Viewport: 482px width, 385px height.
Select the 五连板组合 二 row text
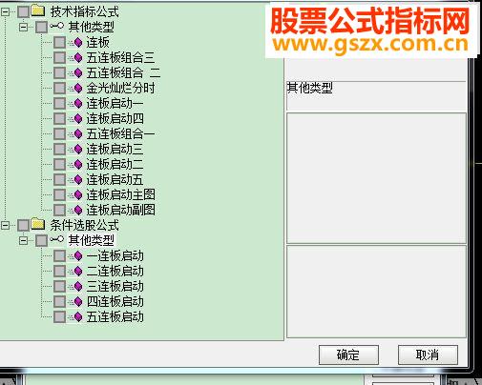click(x=123, y=72)
